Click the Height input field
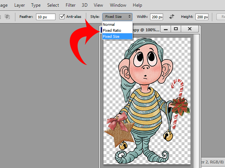225x168 pixels. [202, 17]
